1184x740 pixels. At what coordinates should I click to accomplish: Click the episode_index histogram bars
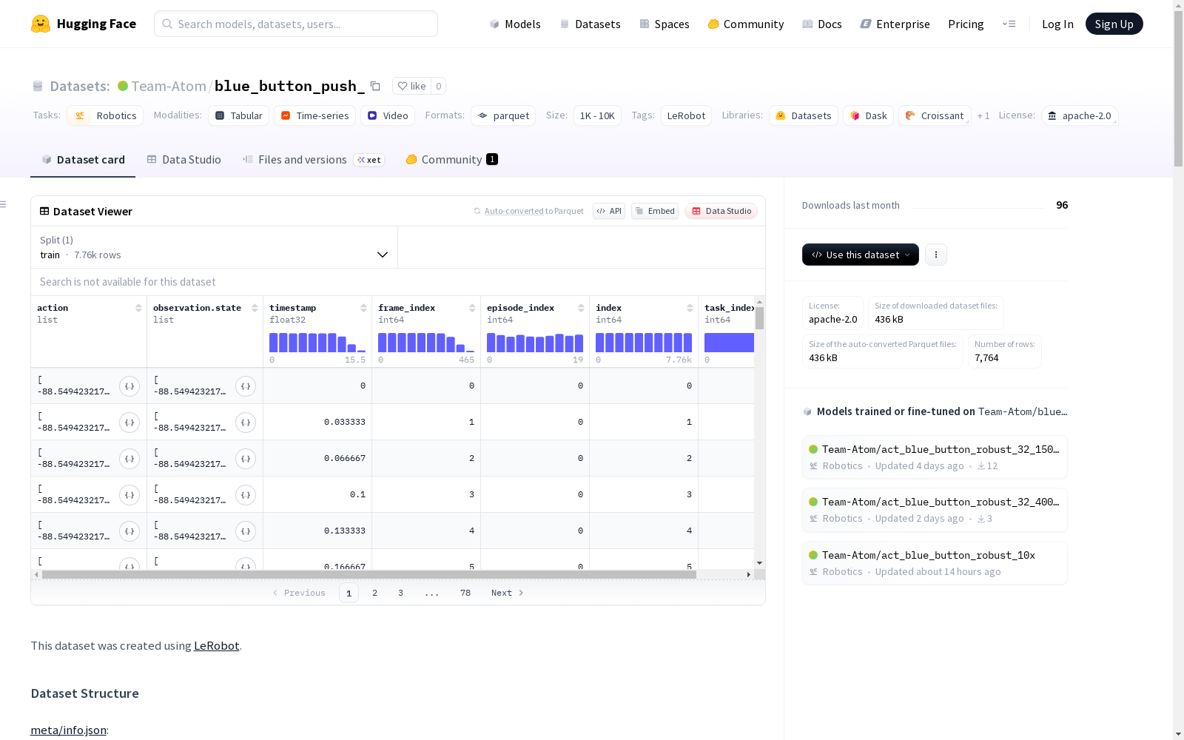coord(535,343)
